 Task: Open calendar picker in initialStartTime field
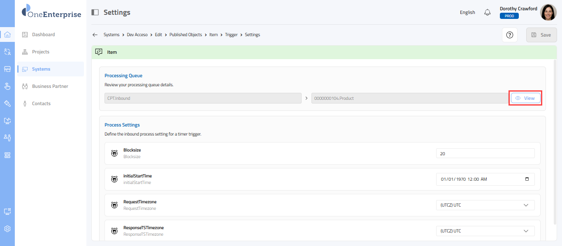point(527,179)
